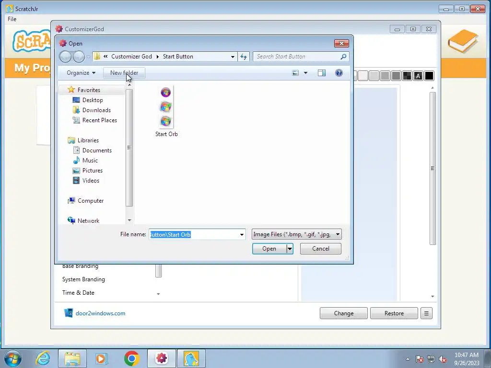This screenshot has width=491, height=368.
Task: Pick the dark checkered background swatch
Action: tap(407, 76)
